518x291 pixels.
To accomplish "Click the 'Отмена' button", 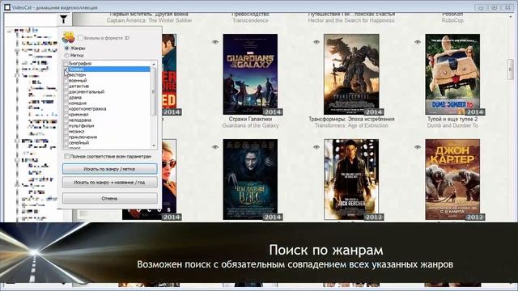I will point(110,198).
